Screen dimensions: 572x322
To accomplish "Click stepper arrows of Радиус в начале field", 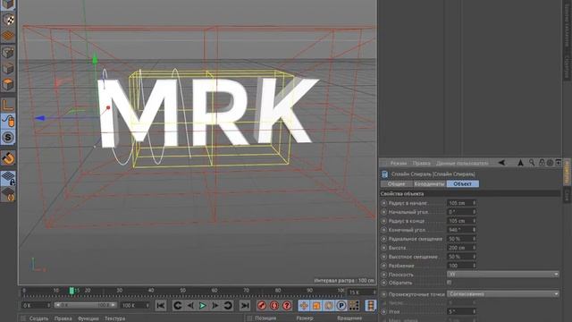I will pos(474,203).
